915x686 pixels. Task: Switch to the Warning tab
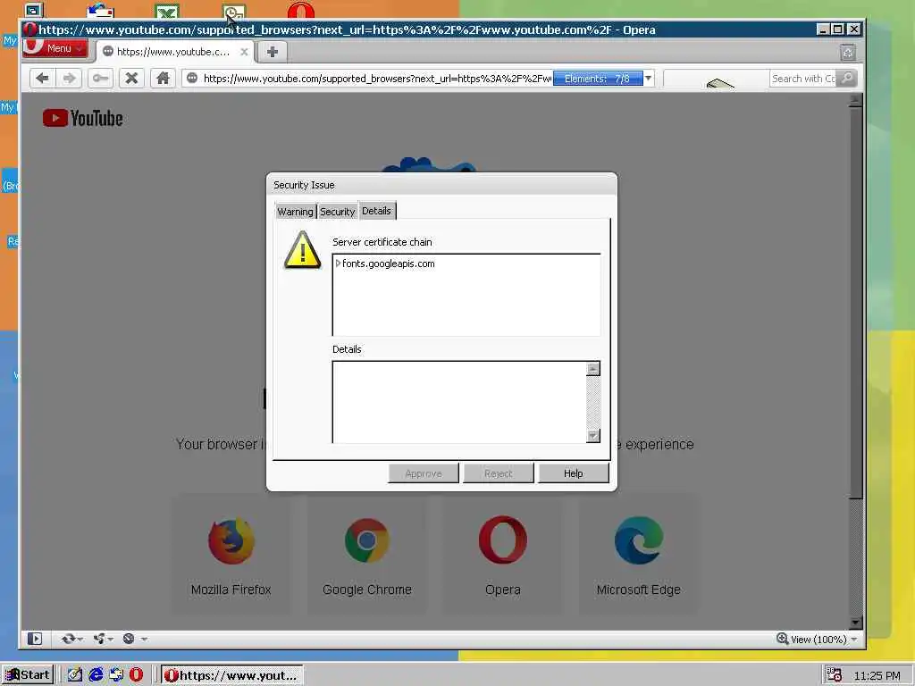(295, 212)
